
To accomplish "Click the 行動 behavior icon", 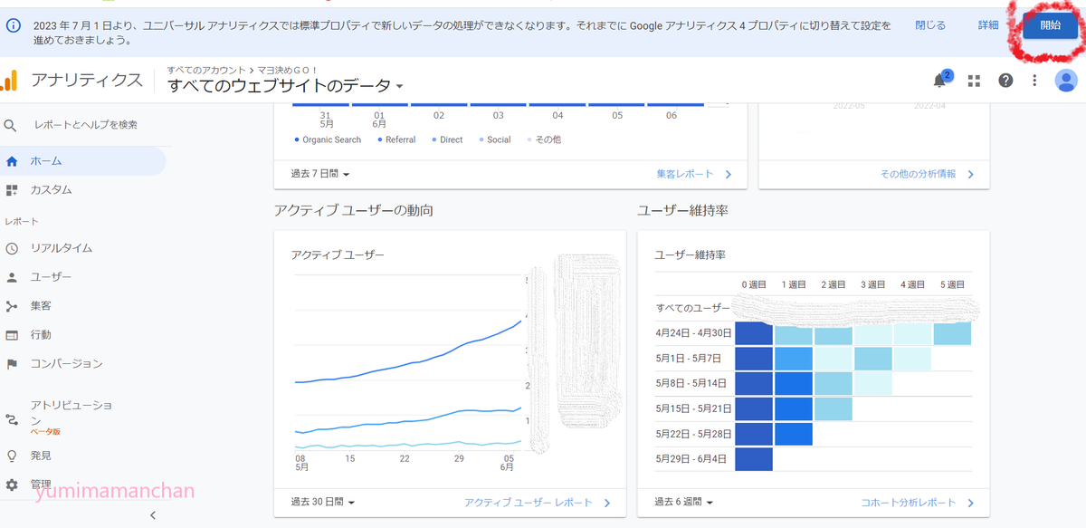I will tap(12, 335).
